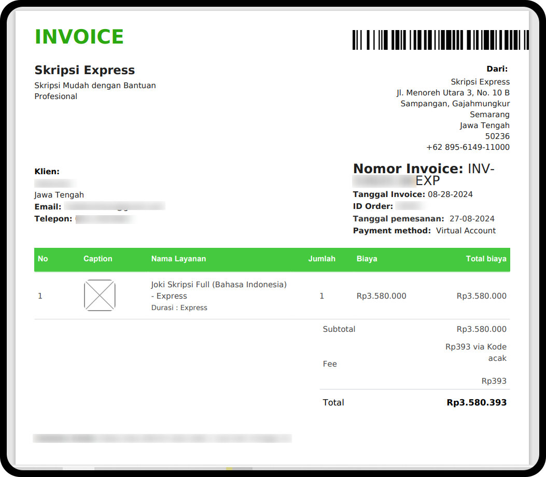Select the Skripsi Express bold company title

click(x=85, y=71)
